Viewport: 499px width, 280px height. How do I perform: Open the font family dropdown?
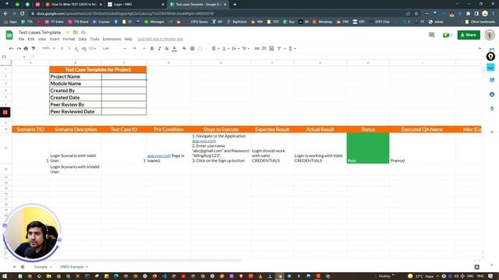pos(114,48)
